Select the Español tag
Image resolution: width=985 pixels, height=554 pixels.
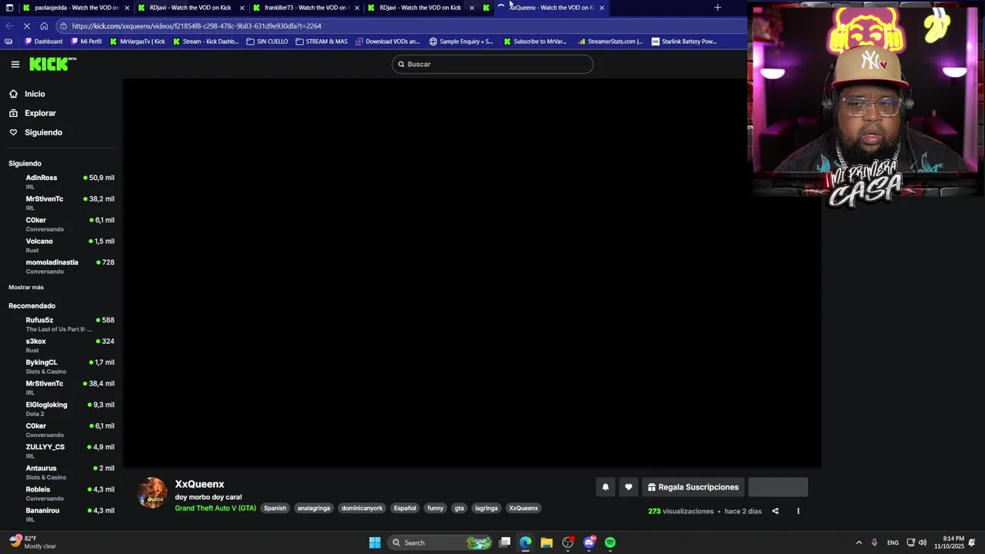click(405, 508)
